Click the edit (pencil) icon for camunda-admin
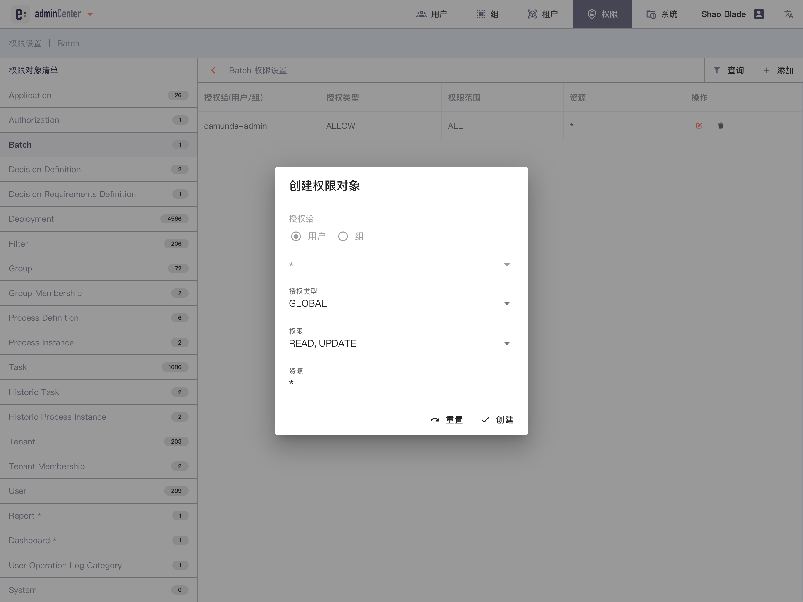Viewport: 803px width, 602px height. pyautogui.click(x=699, y=125)
